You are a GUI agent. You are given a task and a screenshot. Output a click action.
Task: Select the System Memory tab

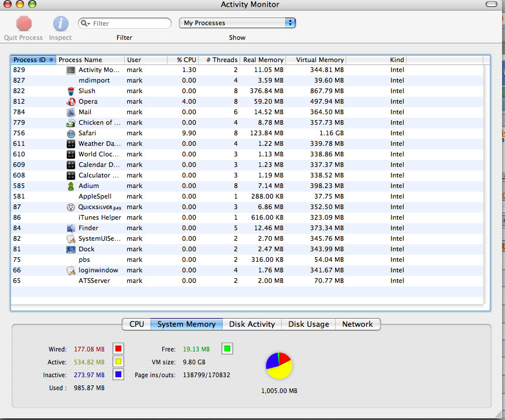click(x=186, y=325)
